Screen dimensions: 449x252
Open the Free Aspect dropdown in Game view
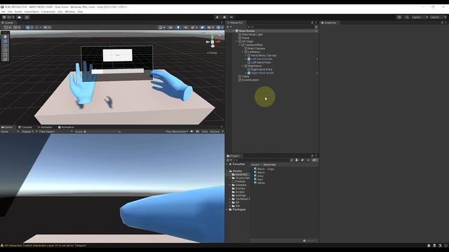click(x=56, y=132)
